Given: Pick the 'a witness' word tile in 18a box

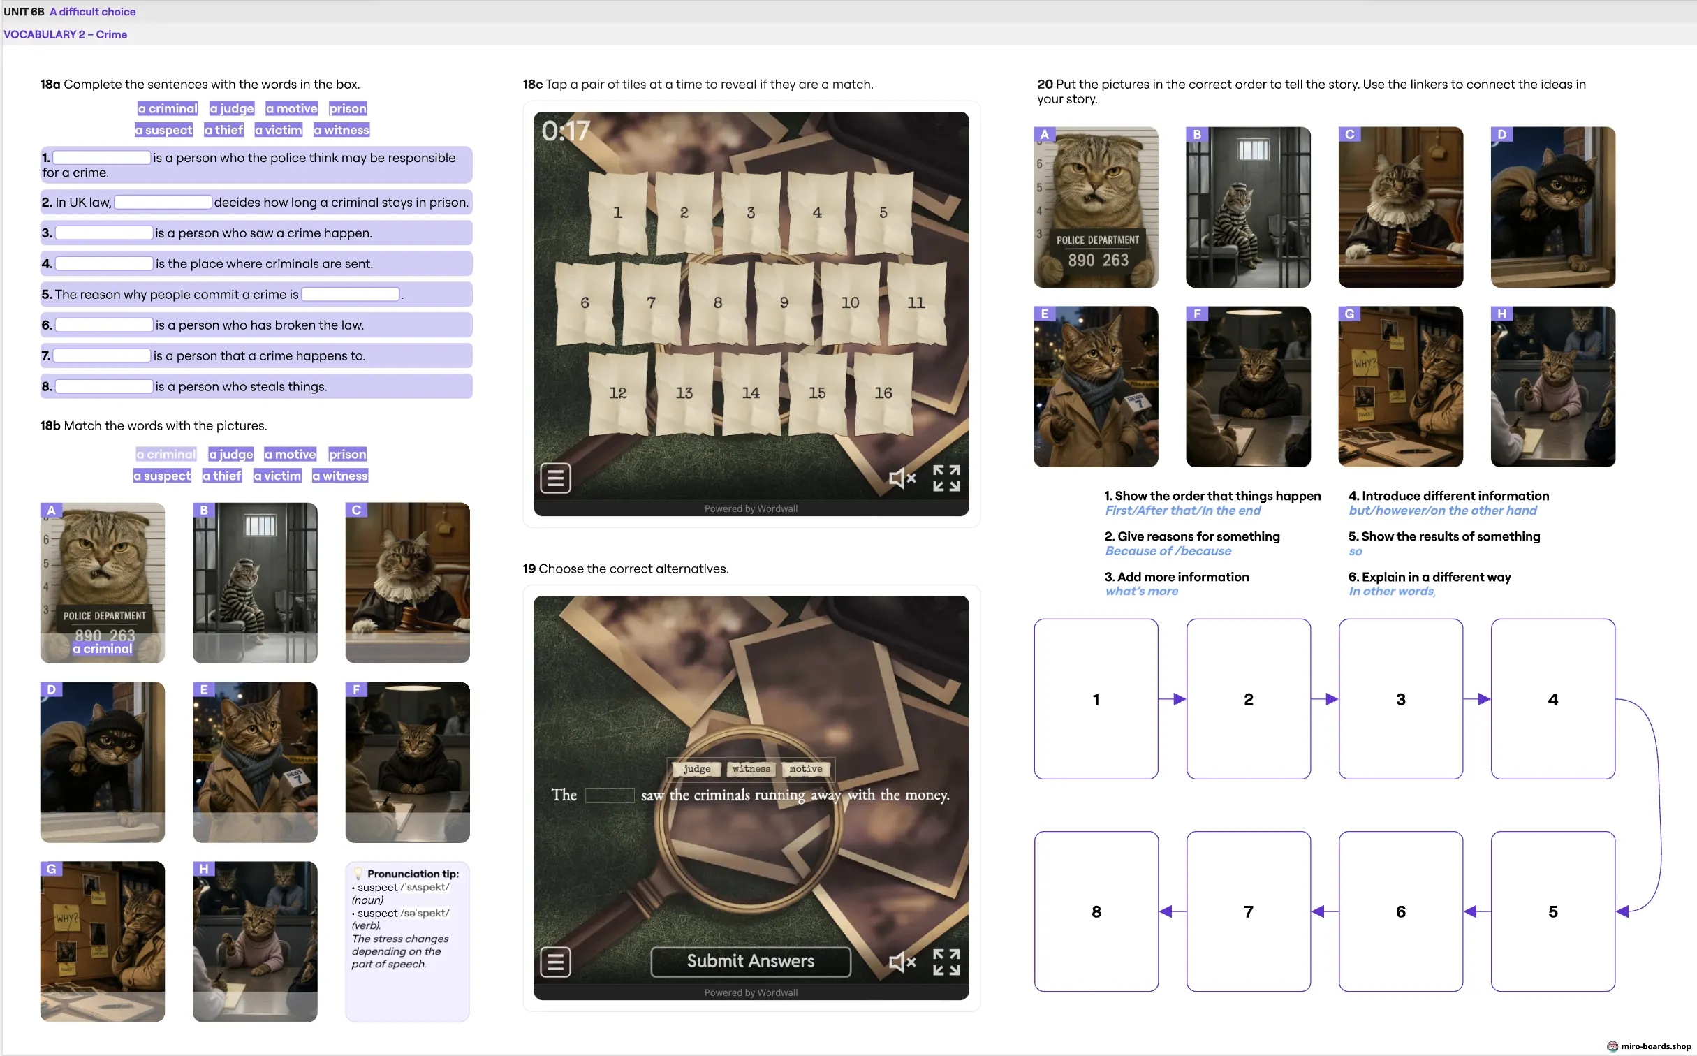Looking at the screenshot, I should [x=341, y=130].
